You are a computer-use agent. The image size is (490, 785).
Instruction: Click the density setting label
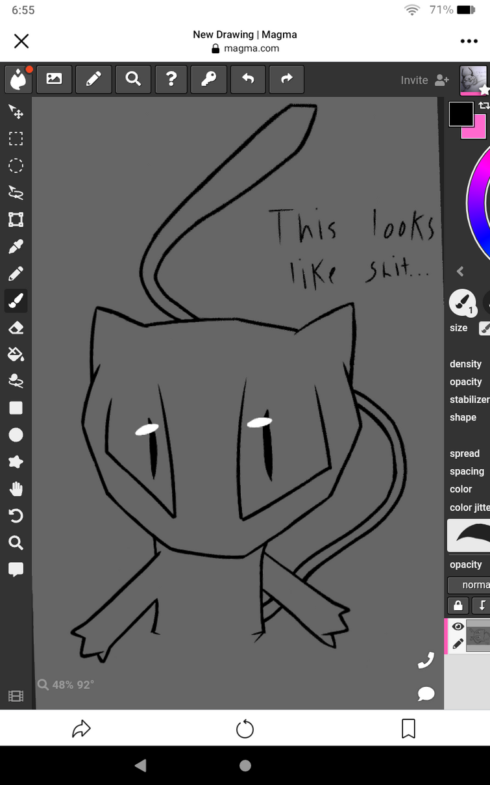(465, 364)
